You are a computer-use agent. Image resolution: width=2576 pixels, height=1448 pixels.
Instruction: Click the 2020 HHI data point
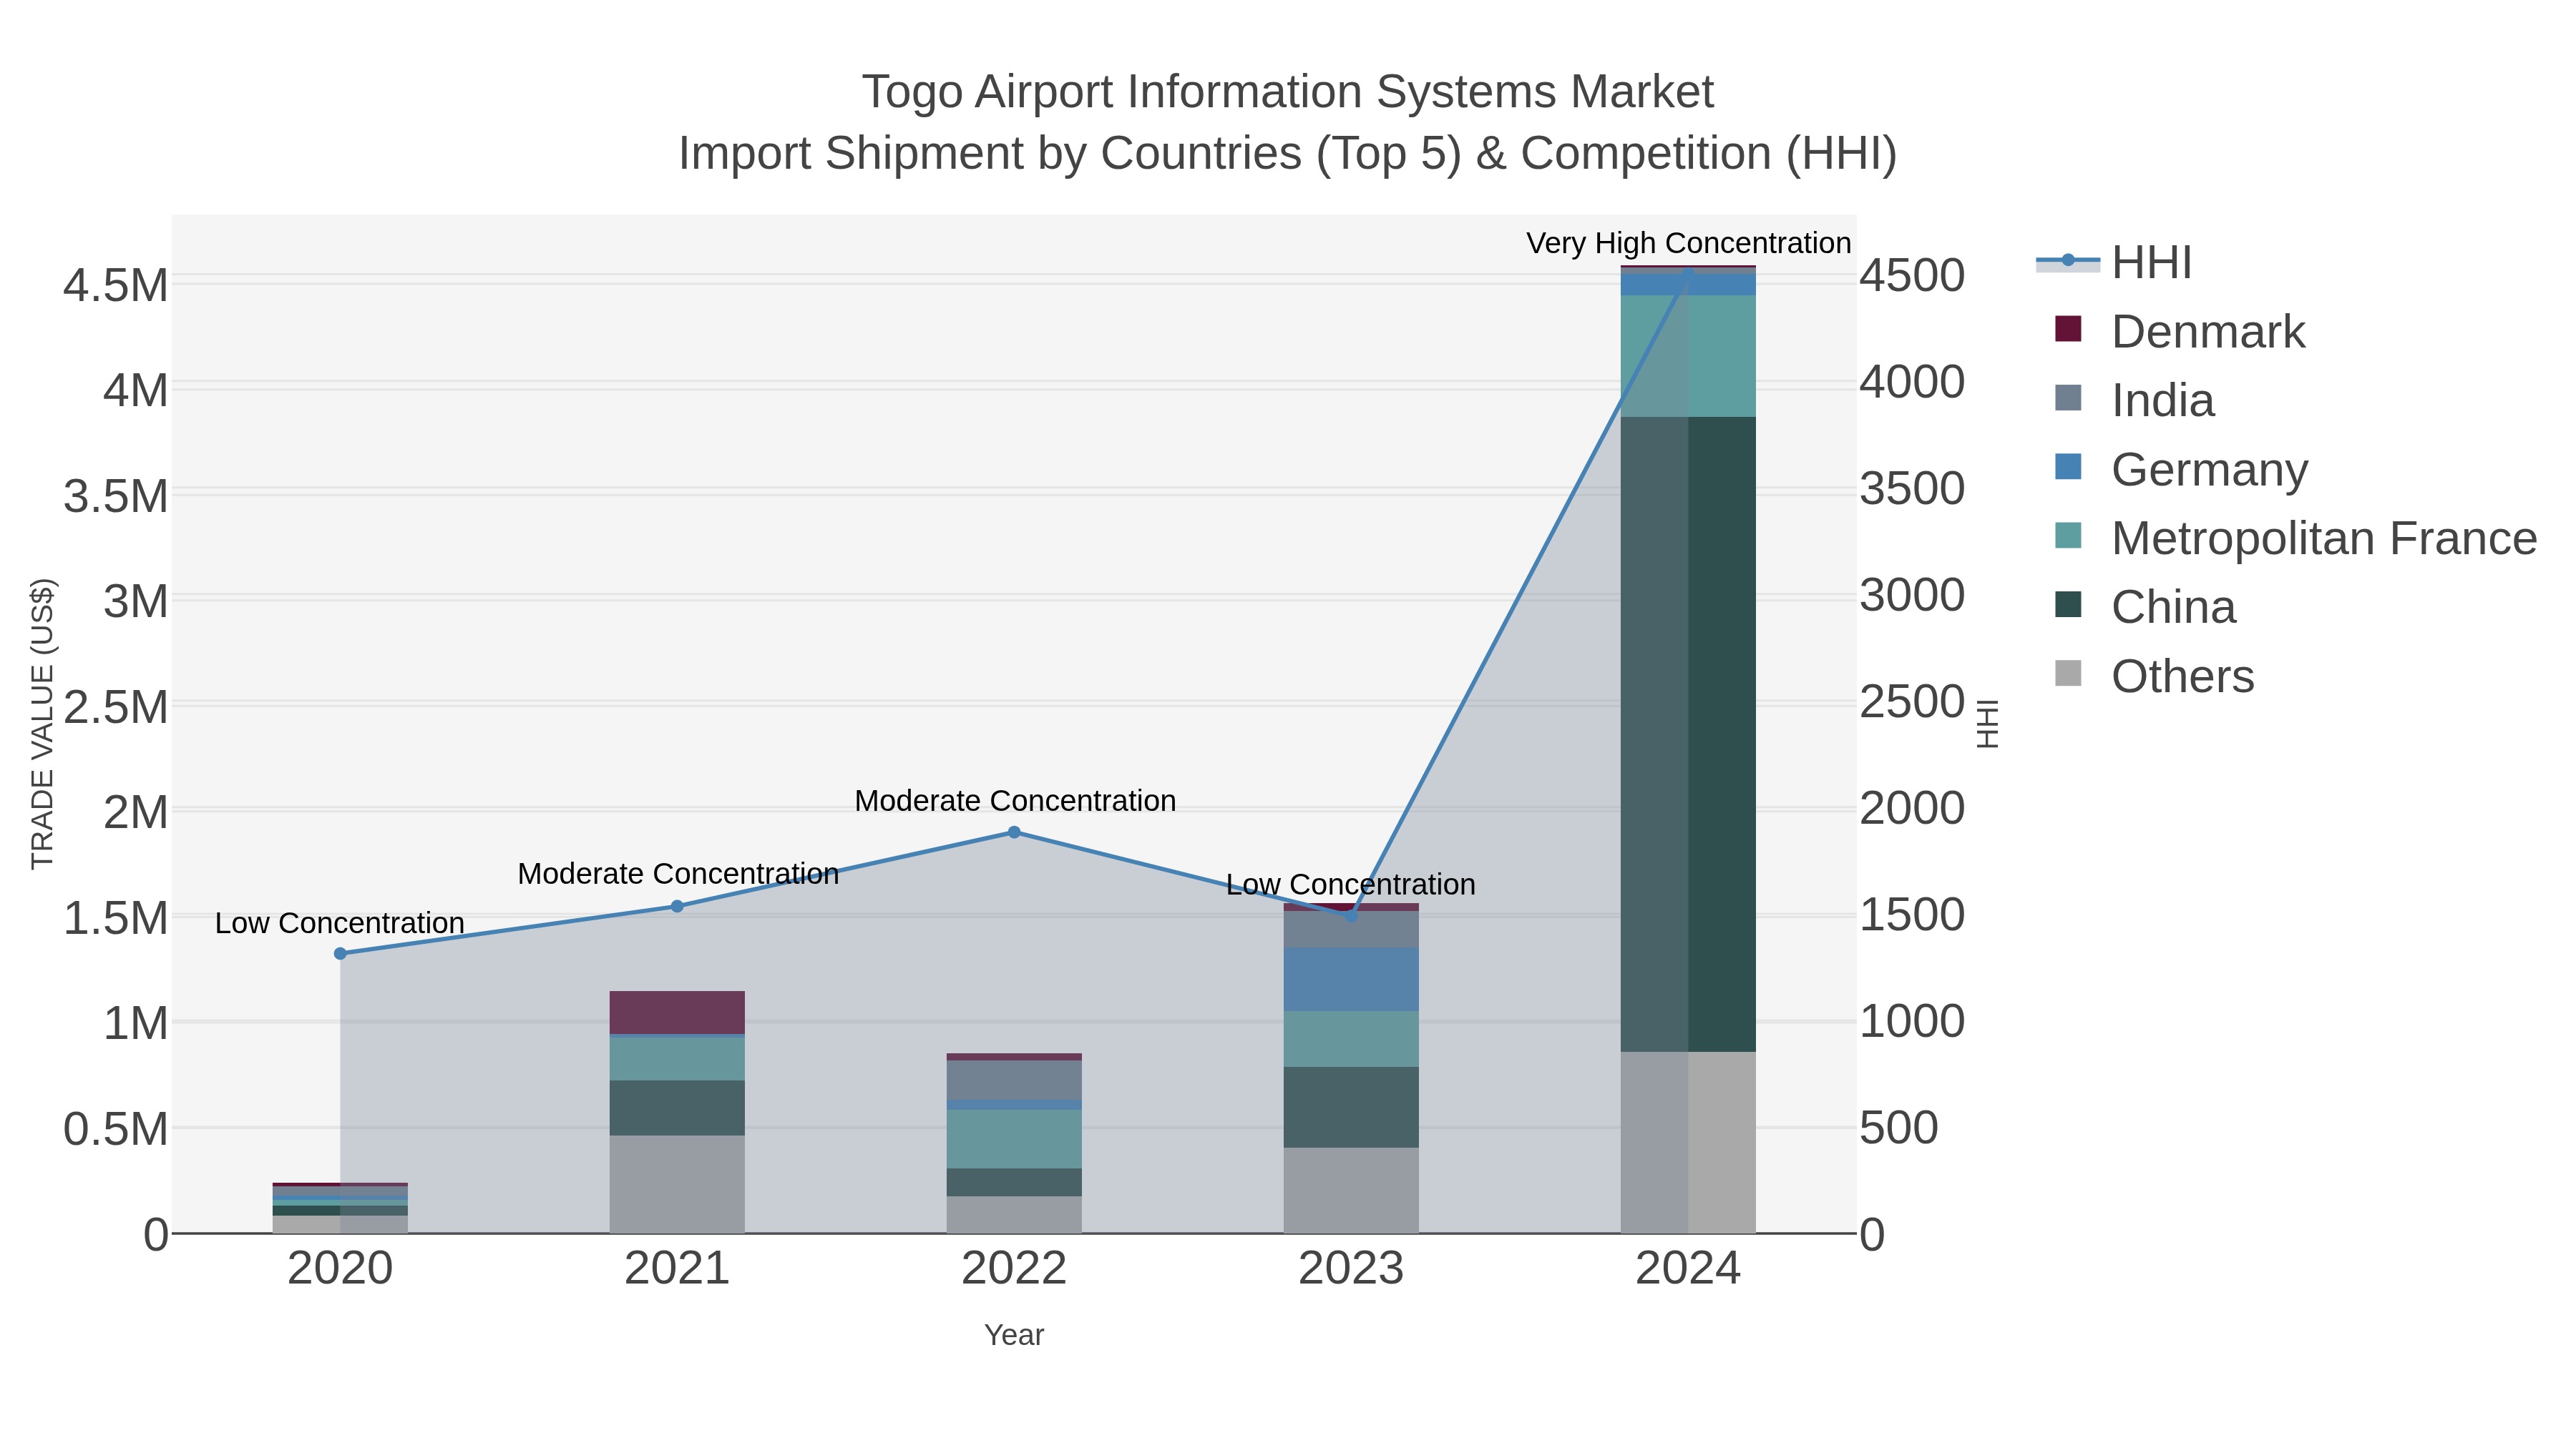340,953
